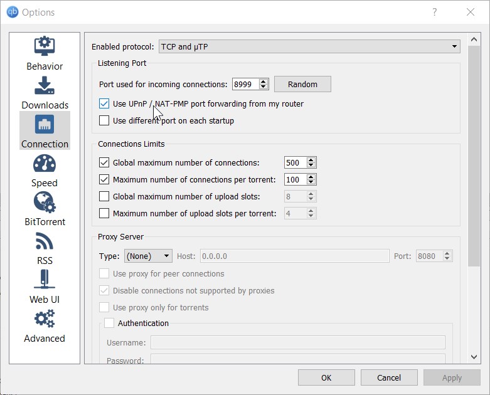The height and width of the screenshot is (395, 490).
Task: Click the vertical scrollbar thumb
Action: coord(474,156)
